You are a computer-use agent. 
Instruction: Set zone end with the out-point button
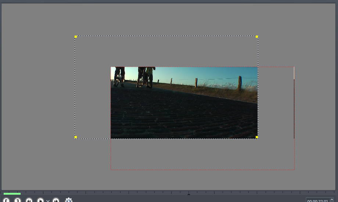(x=18, y=200)
